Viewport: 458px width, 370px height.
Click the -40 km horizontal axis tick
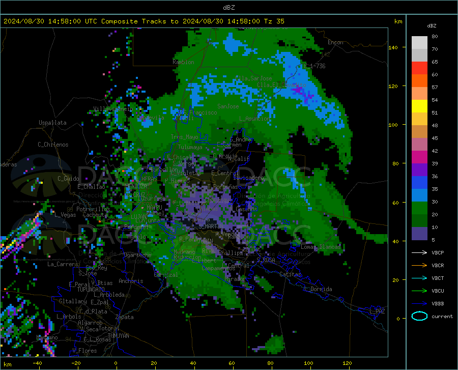tap(37, 363)
